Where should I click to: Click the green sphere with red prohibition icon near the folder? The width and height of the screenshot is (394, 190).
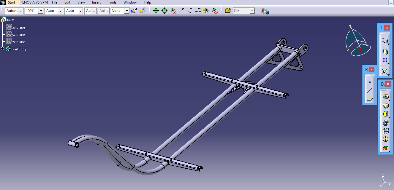pos(215,11)
